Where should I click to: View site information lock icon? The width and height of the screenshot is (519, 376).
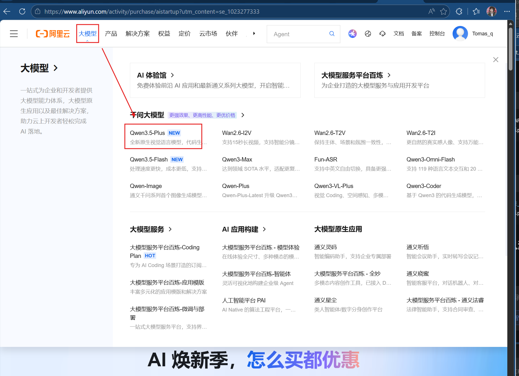pos(38,11)
